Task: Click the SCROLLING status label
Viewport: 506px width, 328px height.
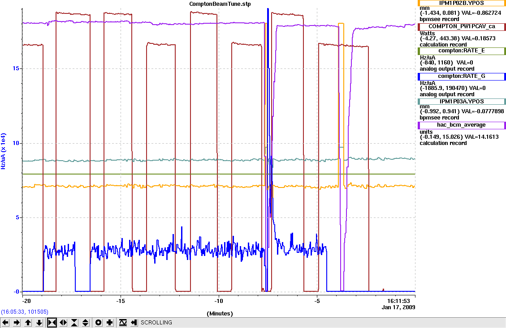Action: coord(156,323)
